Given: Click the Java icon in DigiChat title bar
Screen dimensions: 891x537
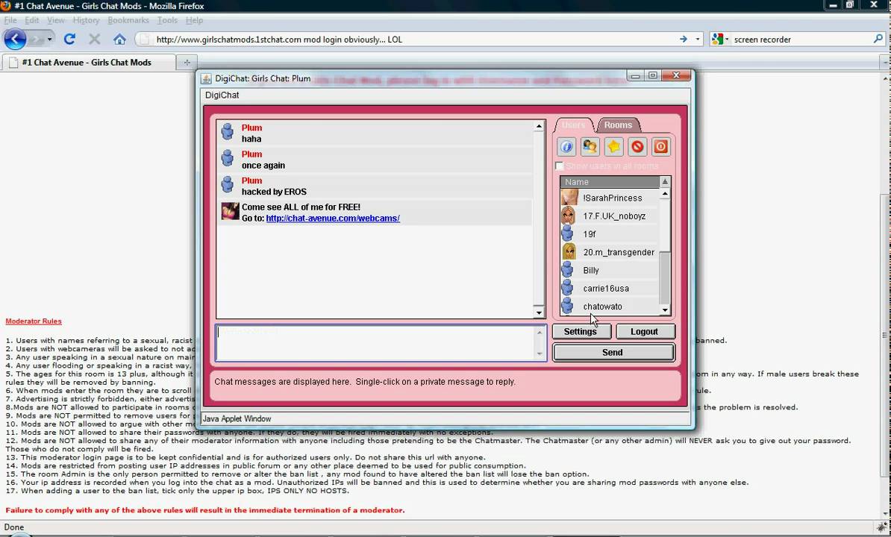Looking at the screenshot, I should (x=206, y=78).
